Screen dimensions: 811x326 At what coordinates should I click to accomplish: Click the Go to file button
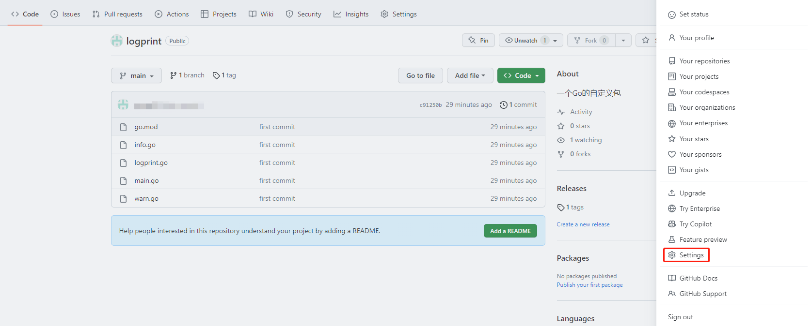click(x=420, y=75)
